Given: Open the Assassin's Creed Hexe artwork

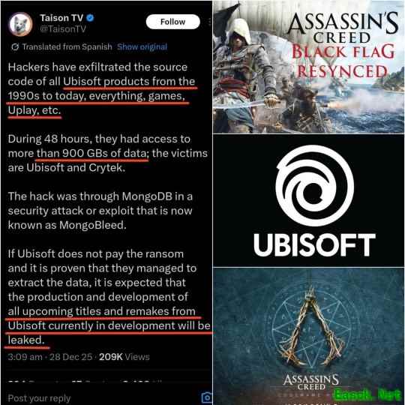Looking at the screenshot, I should (309, 336).
